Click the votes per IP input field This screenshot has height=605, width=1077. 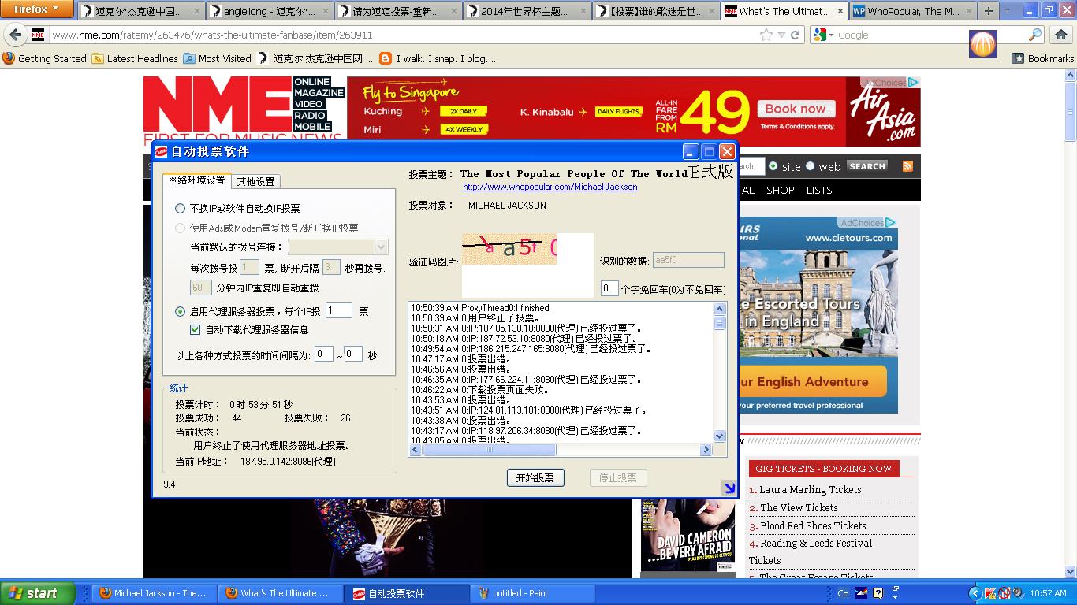pyautogui.click(x=338, y=311)
